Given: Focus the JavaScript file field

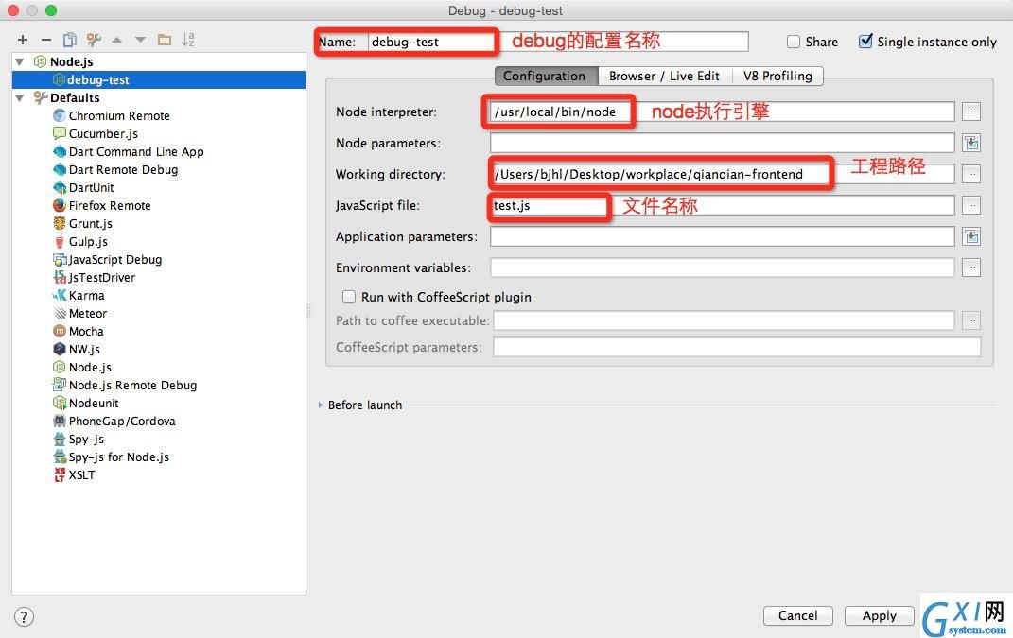Looking at the screenshot, I should (x=723, y=205).
